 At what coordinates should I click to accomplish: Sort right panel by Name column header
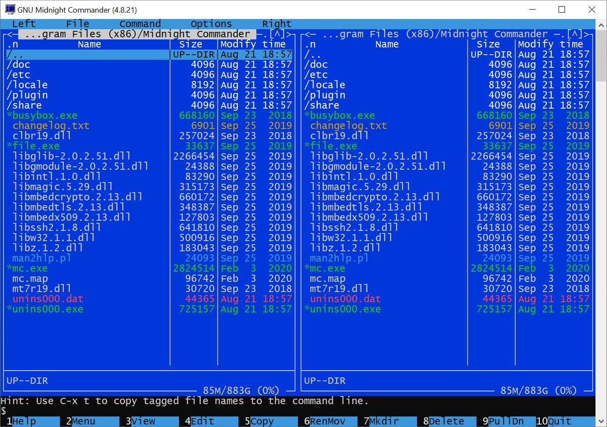tap(387, 44)
